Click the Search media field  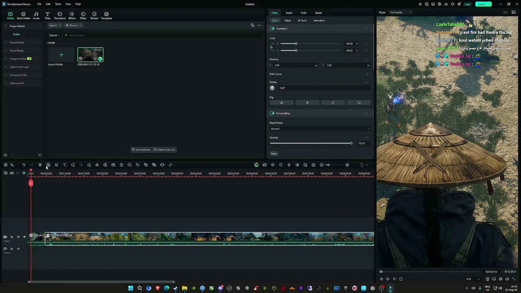pyautogui.click(x=163, y=35)
